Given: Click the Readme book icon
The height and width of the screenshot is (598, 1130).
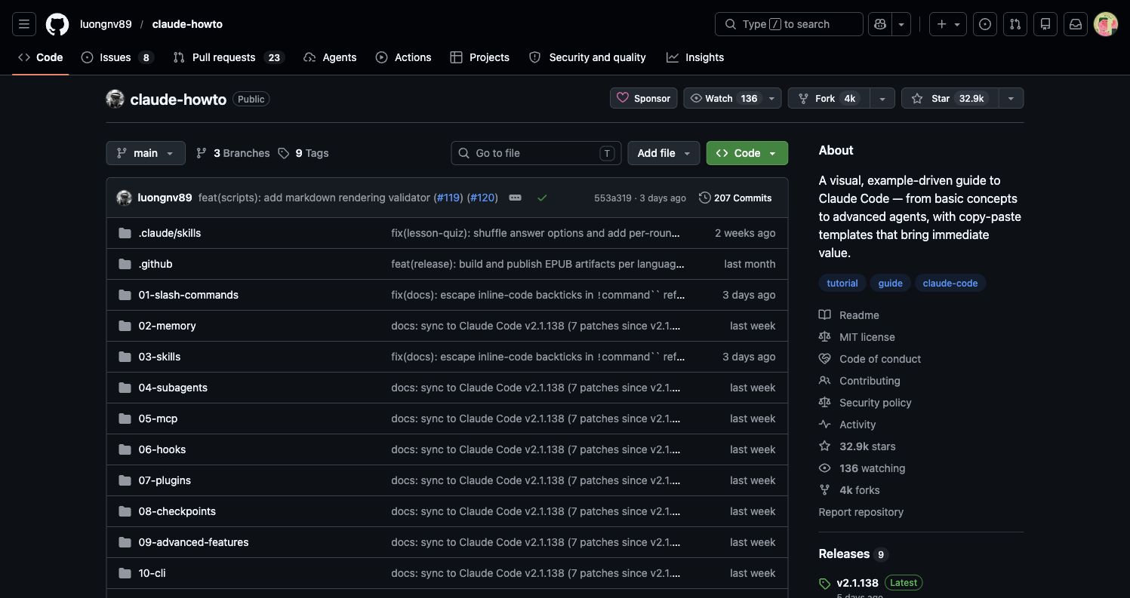Looking at the screenshot, I should click(x=825, y=315).
